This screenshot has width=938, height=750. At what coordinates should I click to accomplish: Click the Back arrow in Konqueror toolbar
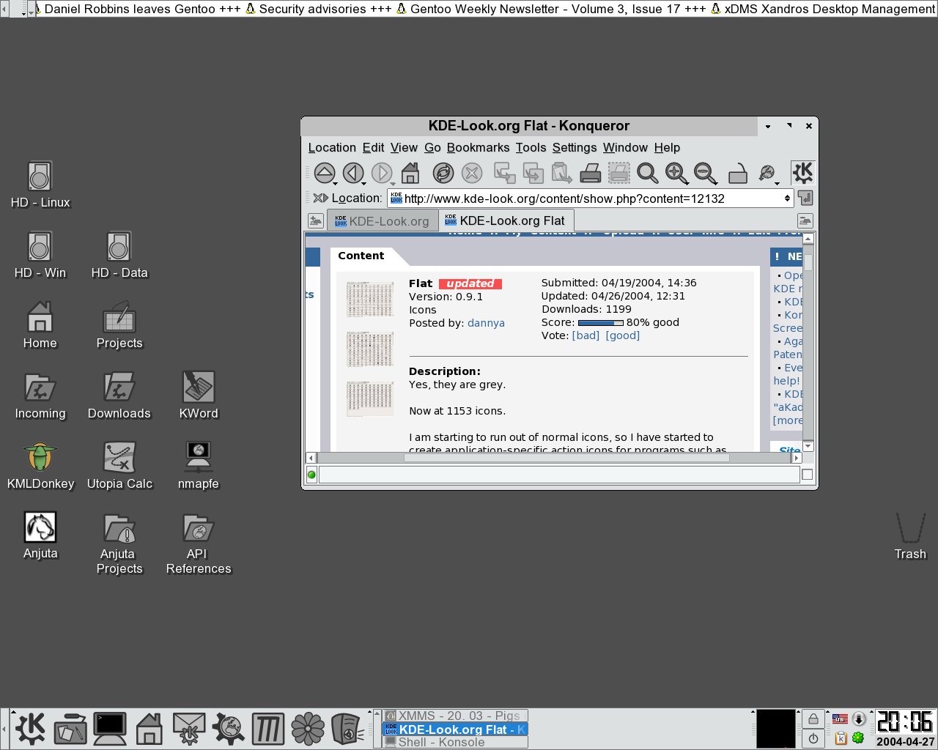click(353, 173)
